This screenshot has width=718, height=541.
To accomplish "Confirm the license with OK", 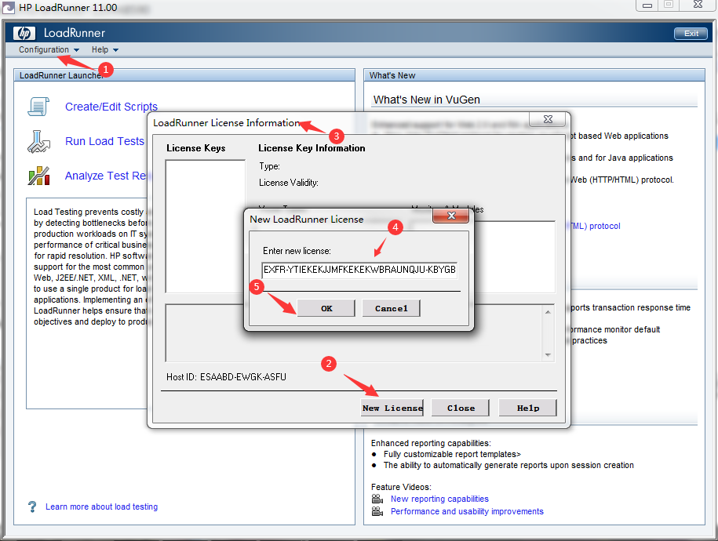I will click(326, 308).
